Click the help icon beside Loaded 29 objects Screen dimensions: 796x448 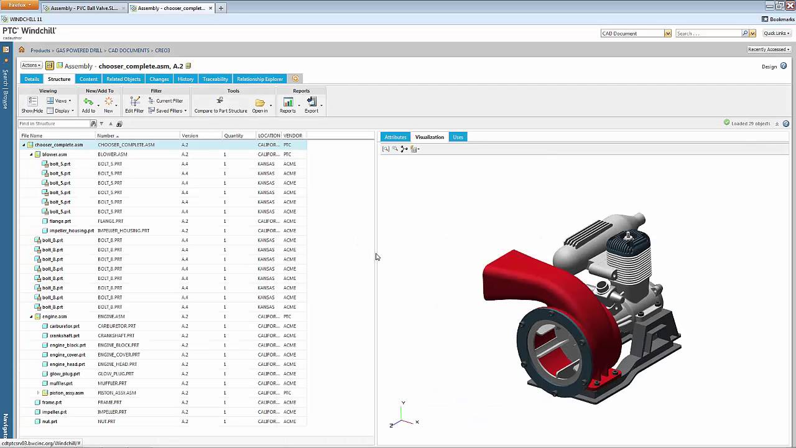(786, 123)
